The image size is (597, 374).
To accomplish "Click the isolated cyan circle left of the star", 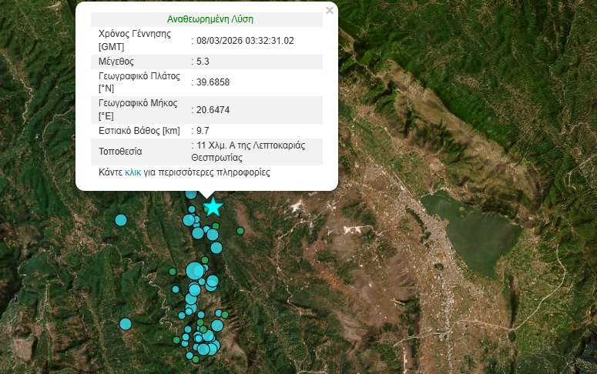I will click(121, 220).
